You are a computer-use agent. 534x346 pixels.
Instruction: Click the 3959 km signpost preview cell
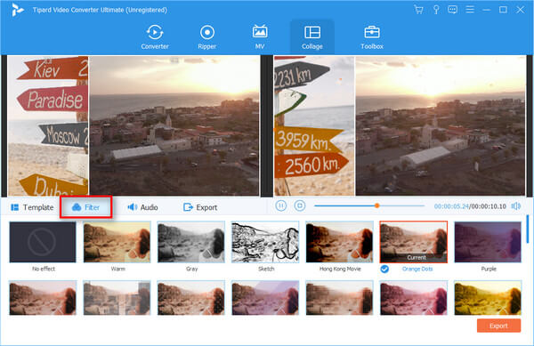click(x=314, y=126)
